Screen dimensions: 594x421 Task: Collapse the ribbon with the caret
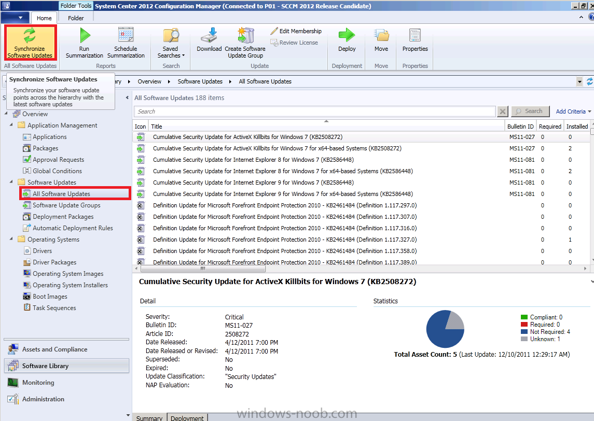click(x=581, y=18)
